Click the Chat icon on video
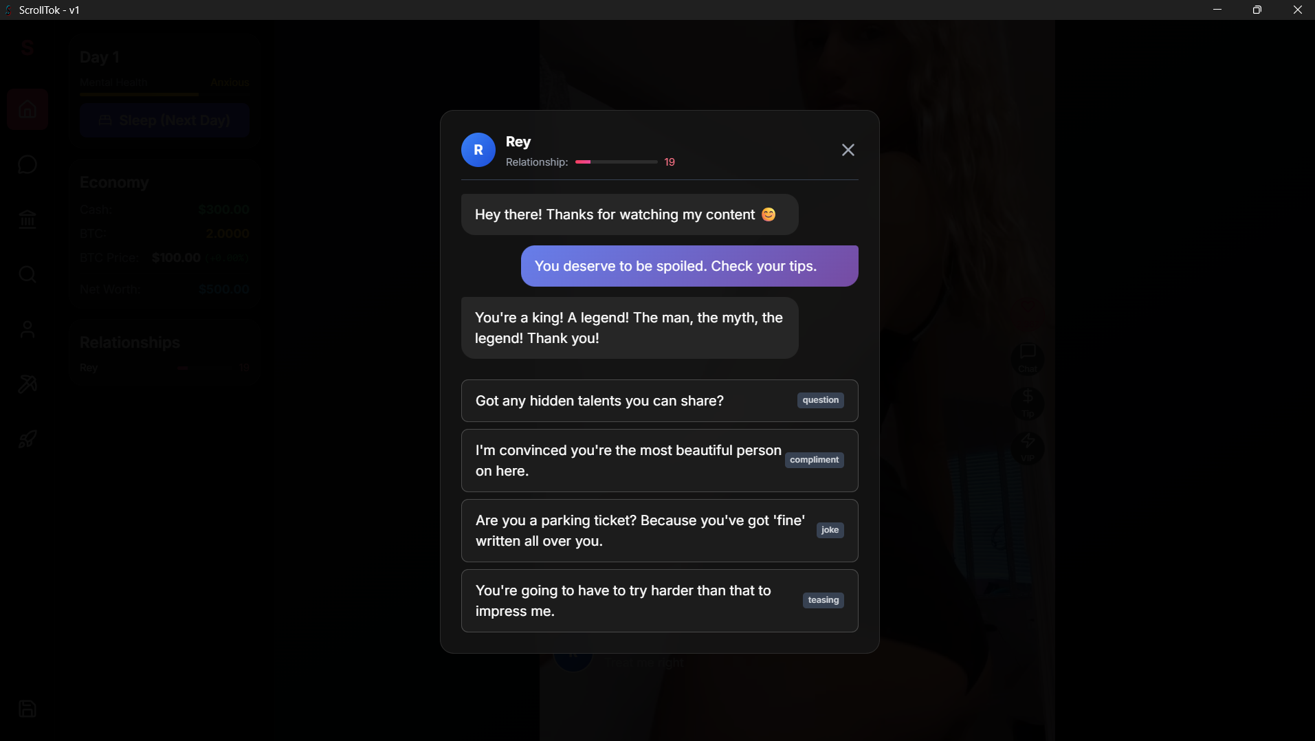The image size is (1315, 741). pos(1028,359)
